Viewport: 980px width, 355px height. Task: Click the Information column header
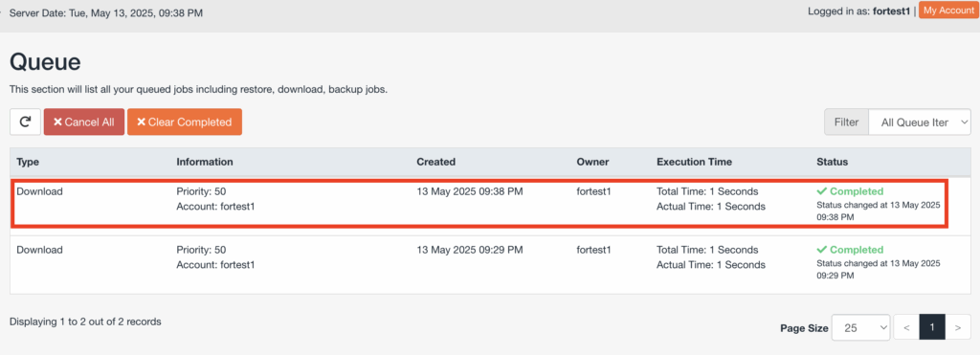[x=205, y=162]
